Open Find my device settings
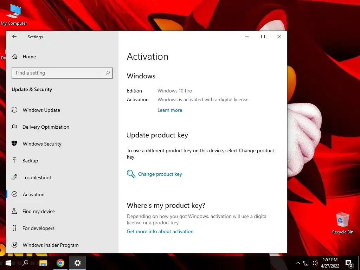The width and height of the screenshot is (360, 270). 62,211
